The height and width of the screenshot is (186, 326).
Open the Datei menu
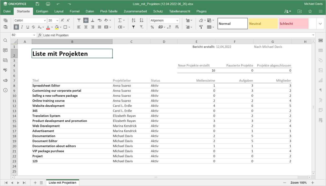[7, 11]
